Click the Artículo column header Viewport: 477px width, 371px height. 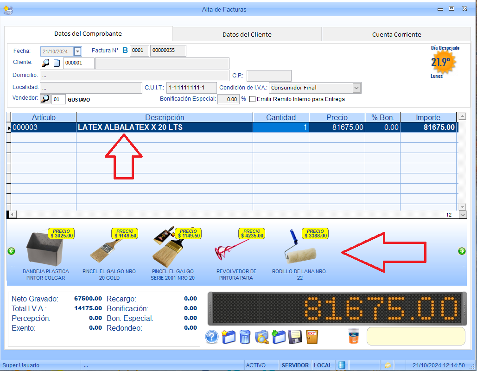coord(44,117)
